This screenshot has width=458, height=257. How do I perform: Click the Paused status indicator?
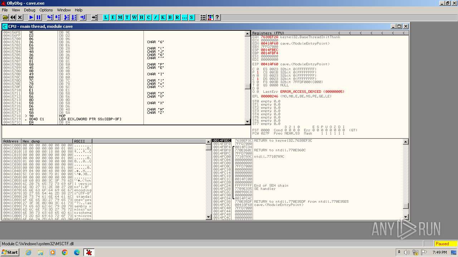(x=446, y=244)
